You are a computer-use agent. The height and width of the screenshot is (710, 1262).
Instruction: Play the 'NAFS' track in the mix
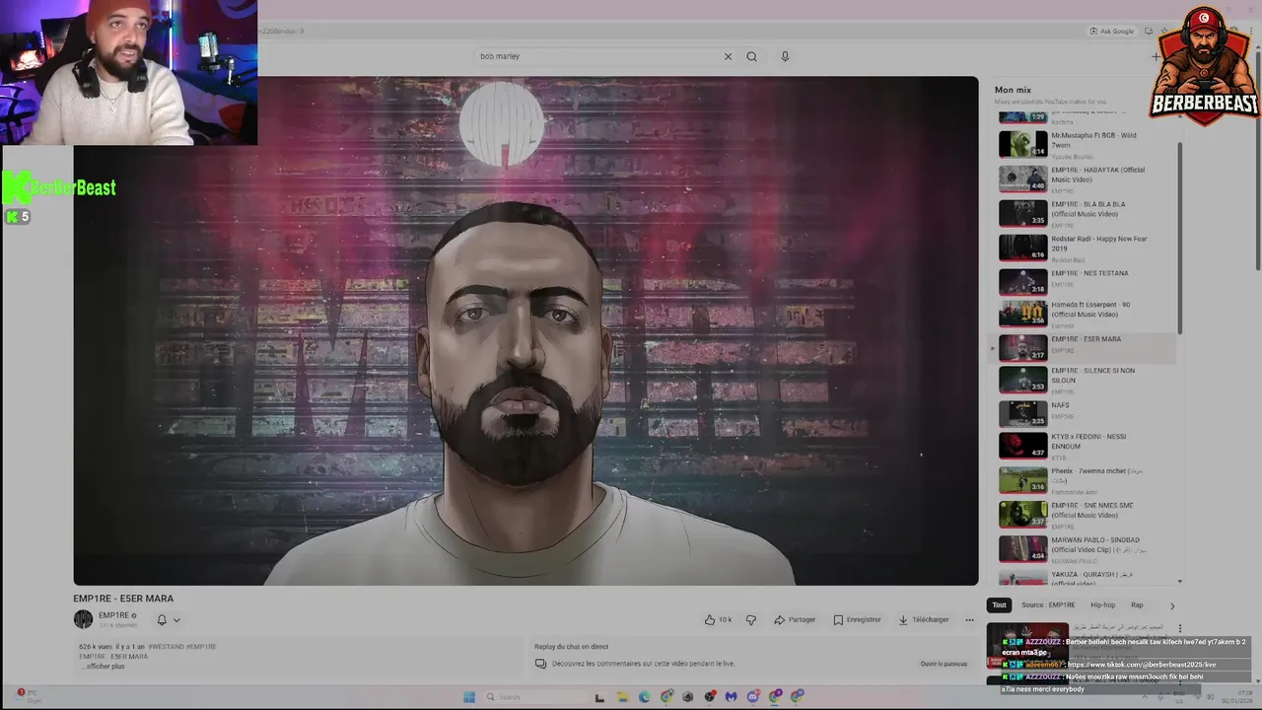pos(1087,413)
